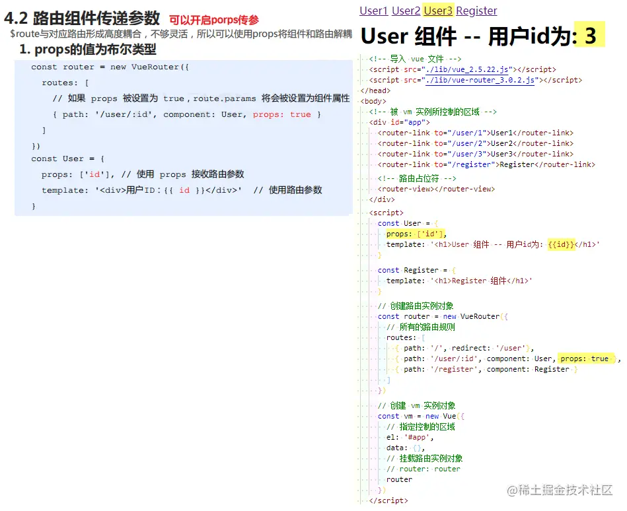
Task: Click router-link line with to="/register"
Action: (486, 164)
